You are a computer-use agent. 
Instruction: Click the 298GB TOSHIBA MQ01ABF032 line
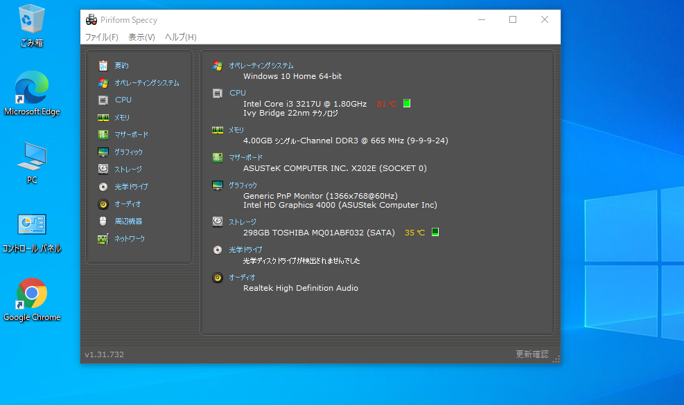point(319,233)
